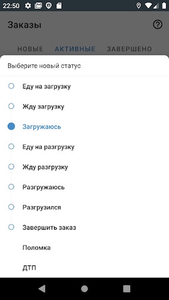Tap the battery indicator icon
The image size is (169, 300).
tap(164, 6)
